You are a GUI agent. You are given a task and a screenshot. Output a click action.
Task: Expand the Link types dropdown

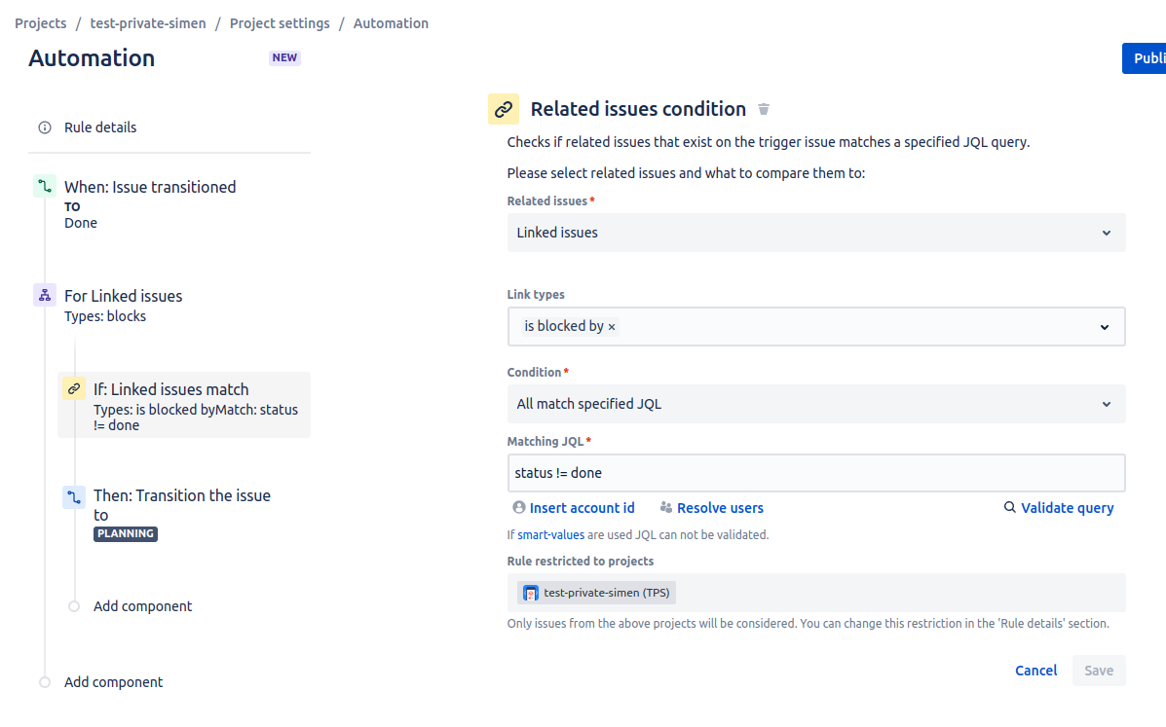pos(1105,327)
